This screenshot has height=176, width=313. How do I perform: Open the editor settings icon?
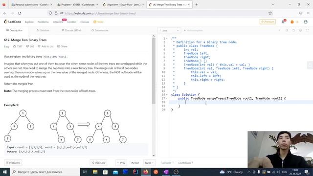tap(300, 30)
